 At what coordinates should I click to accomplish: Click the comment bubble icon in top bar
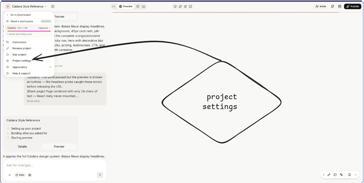pyautogui.click(x=191, y=6)
